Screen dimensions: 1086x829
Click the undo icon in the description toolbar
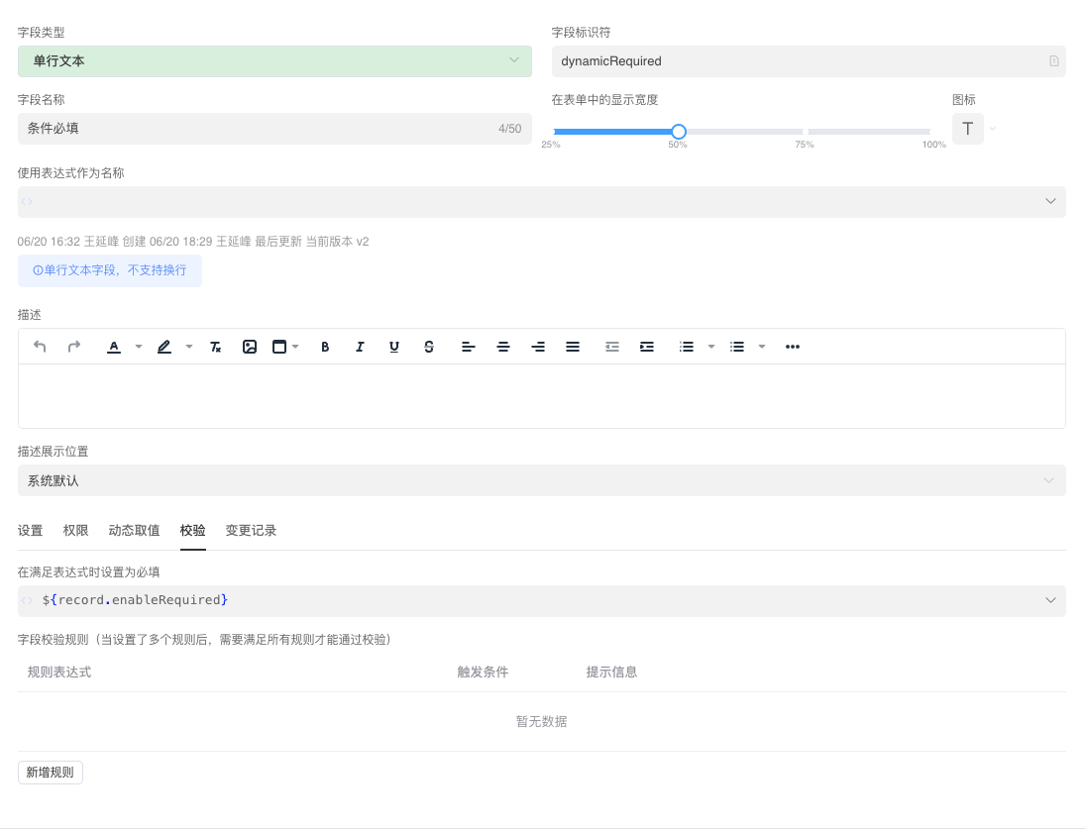39,347
